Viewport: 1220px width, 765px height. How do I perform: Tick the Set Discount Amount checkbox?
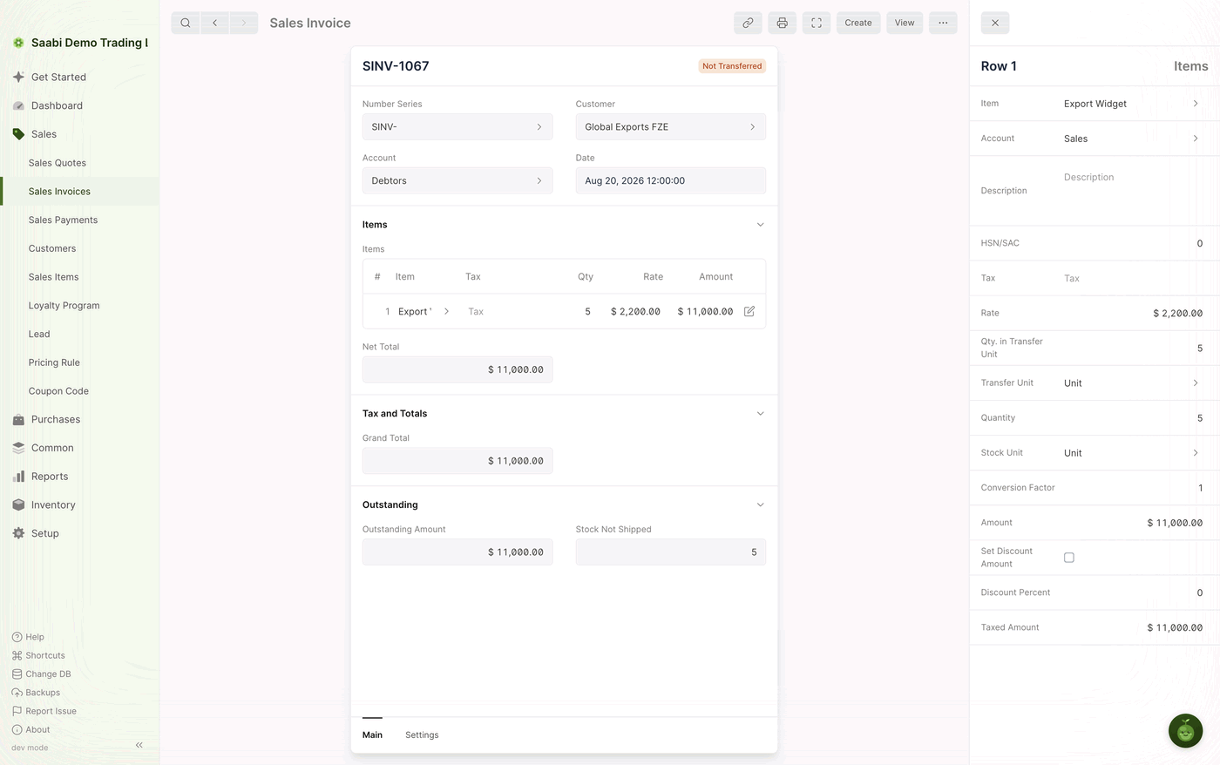point(1069,558)
